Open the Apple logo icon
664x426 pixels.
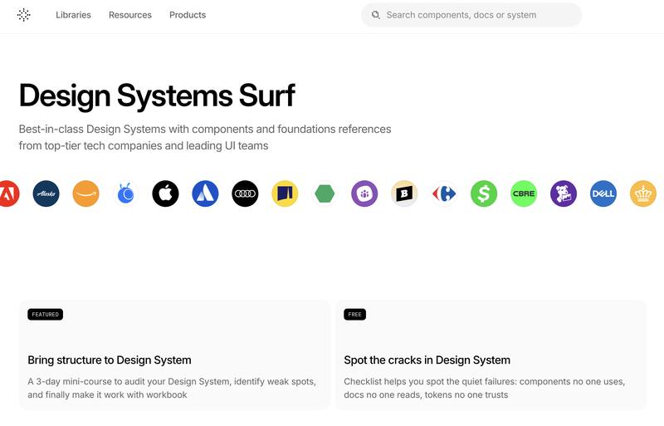coord(165,193)
